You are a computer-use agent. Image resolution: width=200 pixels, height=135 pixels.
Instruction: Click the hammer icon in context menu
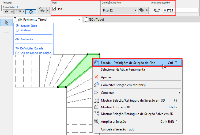pos(96,63)
